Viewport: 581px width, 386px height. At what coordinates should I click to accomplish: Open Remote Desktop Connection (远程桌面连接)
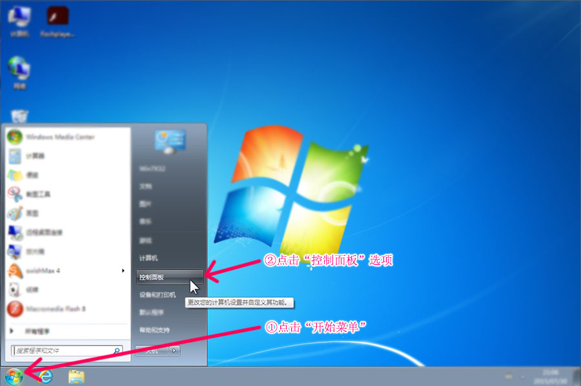pyautogui.click(x=68, y=233)
